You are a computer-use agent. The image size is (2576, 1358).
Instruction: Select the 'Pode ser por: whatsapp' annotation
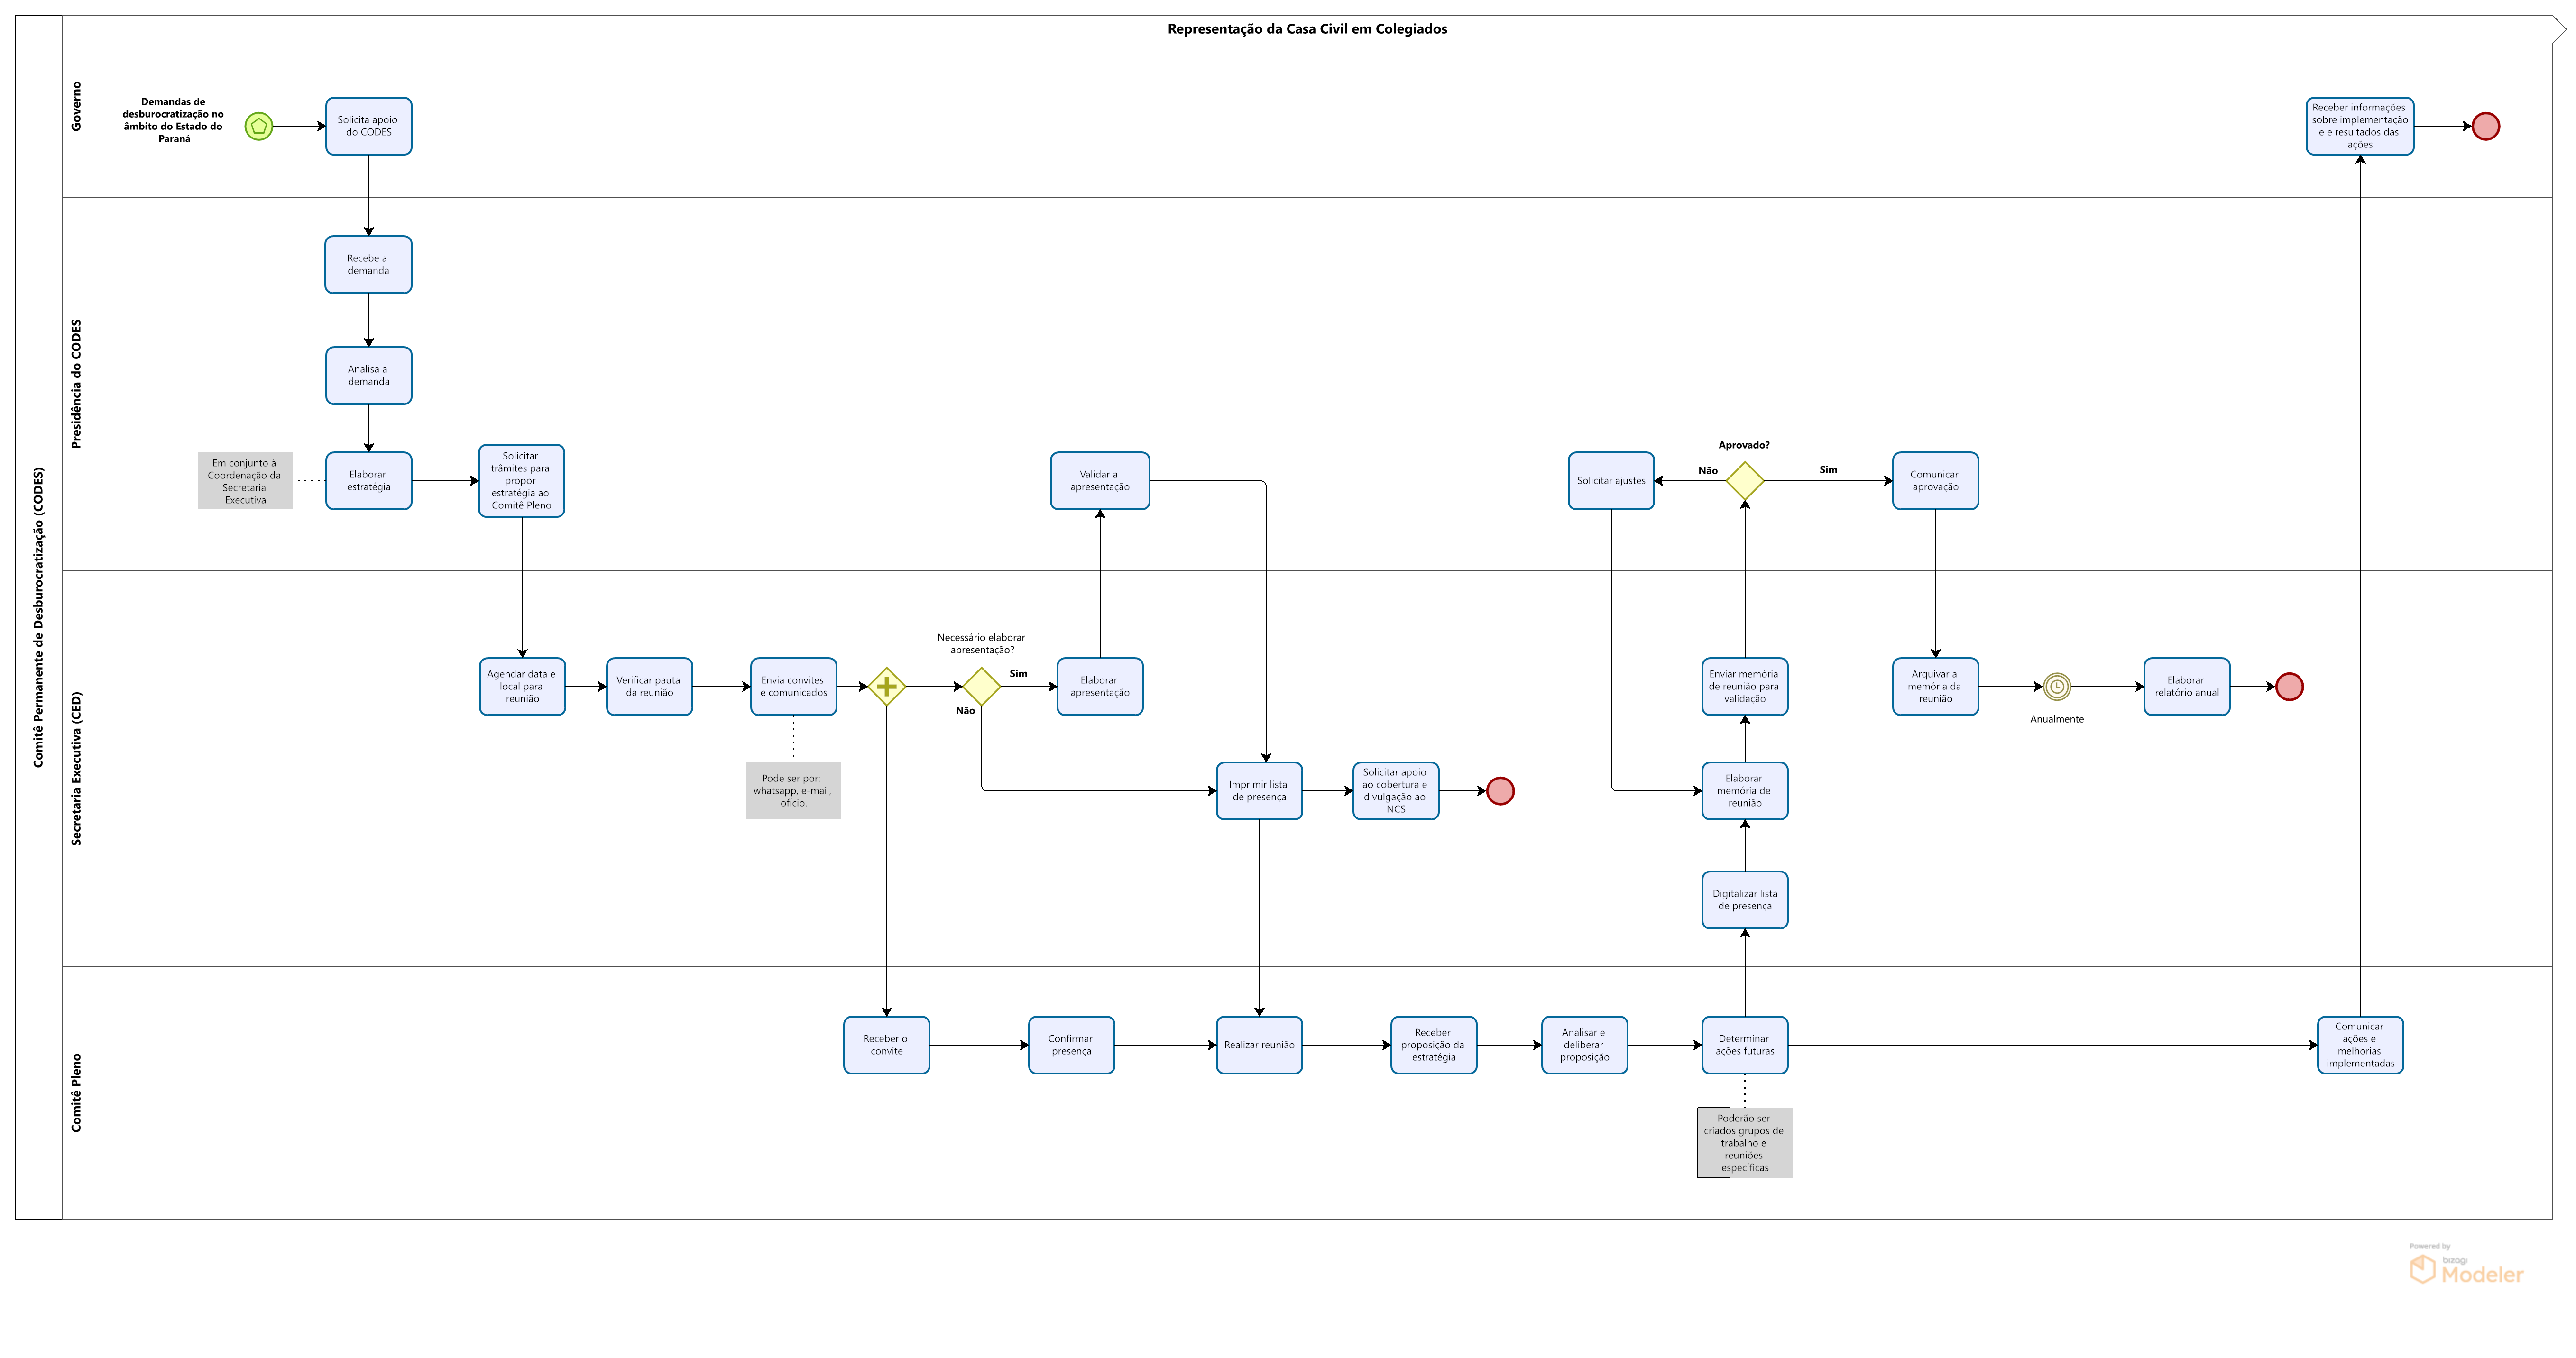pos(793,791)
